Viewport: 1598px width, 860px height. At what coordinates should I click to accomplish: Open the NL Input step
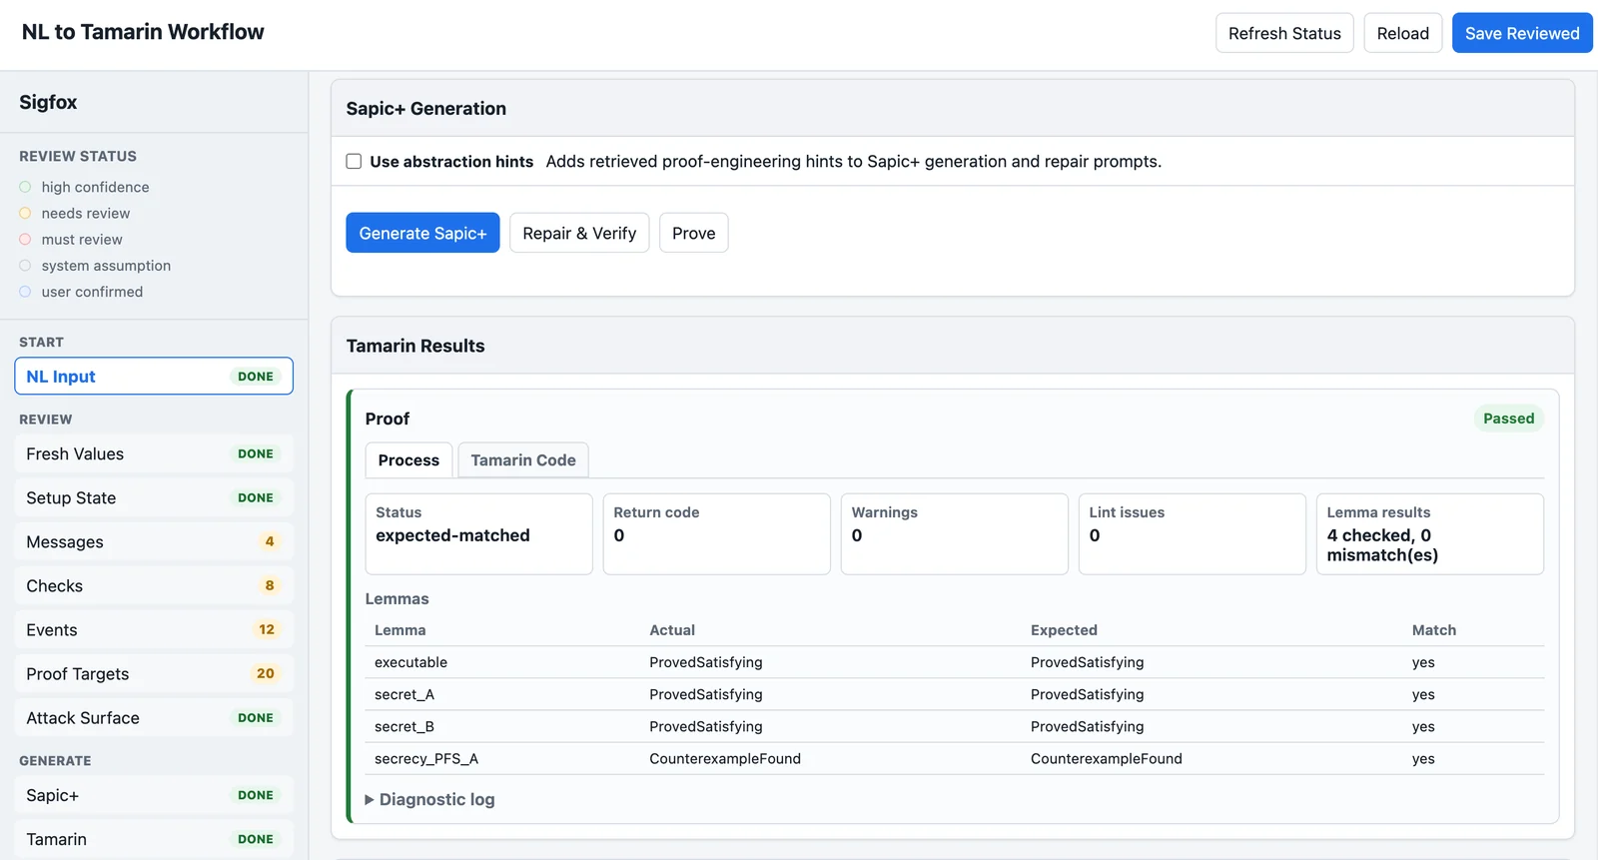[x=154, y=377]
